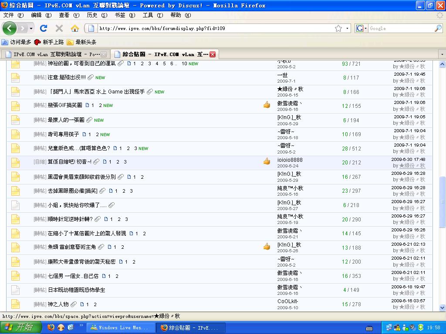Close the active 綜合貼圖 tab
The image size is (446, 334).
click(x=213, y=54)
